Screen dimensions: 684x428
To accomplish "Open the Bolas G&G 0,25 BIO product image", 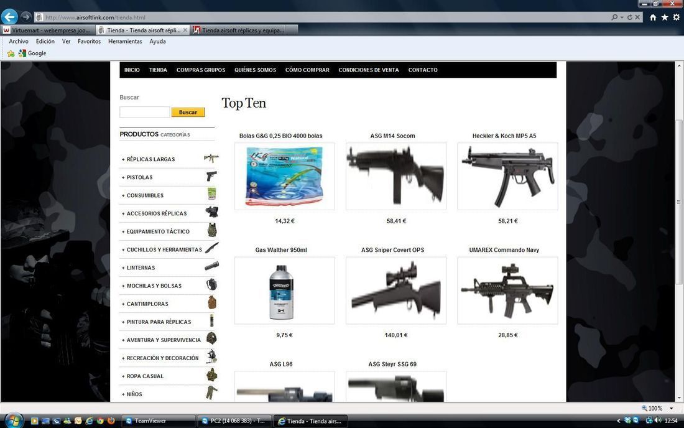I will tap(284, 176).
